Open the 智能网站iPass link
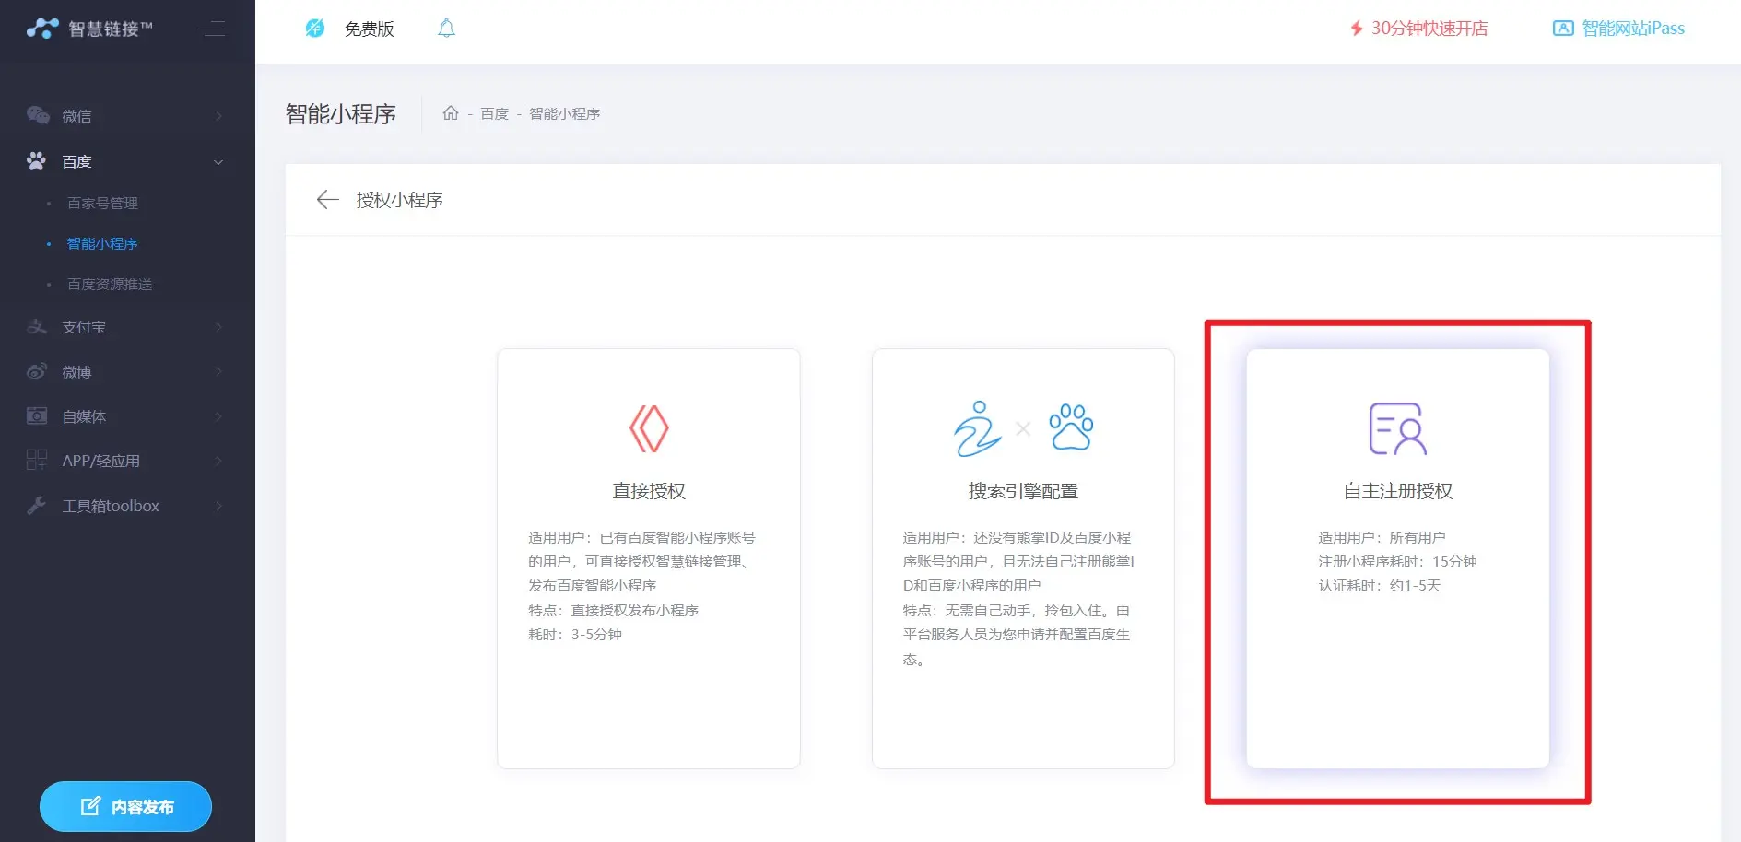Screen dimensions: 1741x842 tap(1619, 29)
